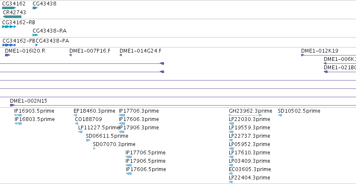Open the LP22404.3prime feature label
356x184 pixels.
coord(249,178)
